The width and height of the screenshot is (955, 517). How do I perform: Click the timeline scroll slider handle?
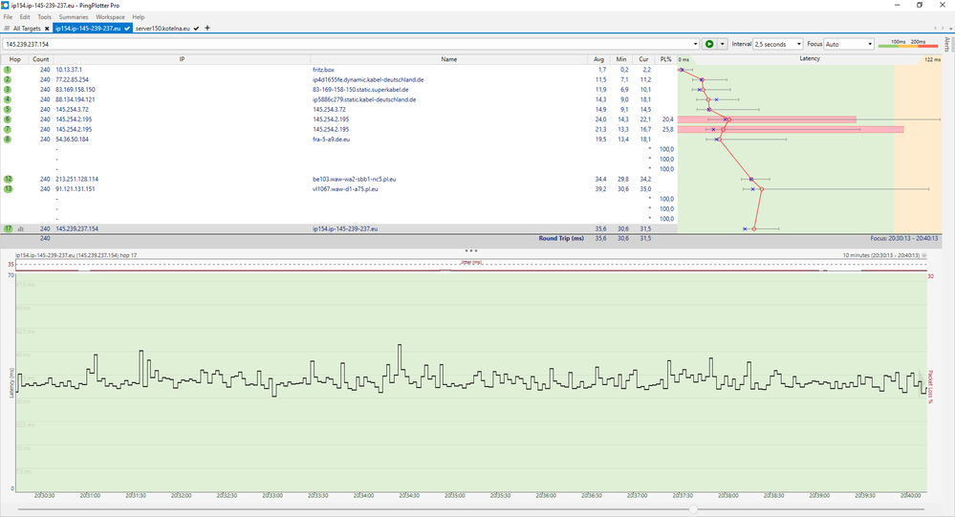pyautogui.click(x=692, y=509)
